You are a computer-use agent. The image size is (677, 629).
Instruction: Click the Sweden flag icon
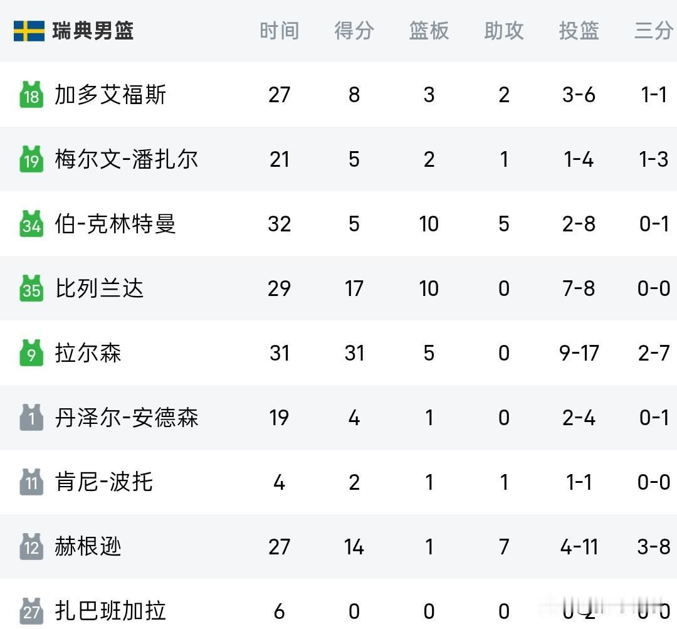click(29, 31)
